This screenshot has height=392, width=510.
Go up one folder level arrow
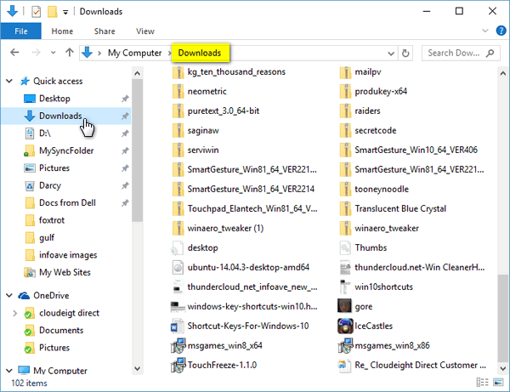coord(70,53)
